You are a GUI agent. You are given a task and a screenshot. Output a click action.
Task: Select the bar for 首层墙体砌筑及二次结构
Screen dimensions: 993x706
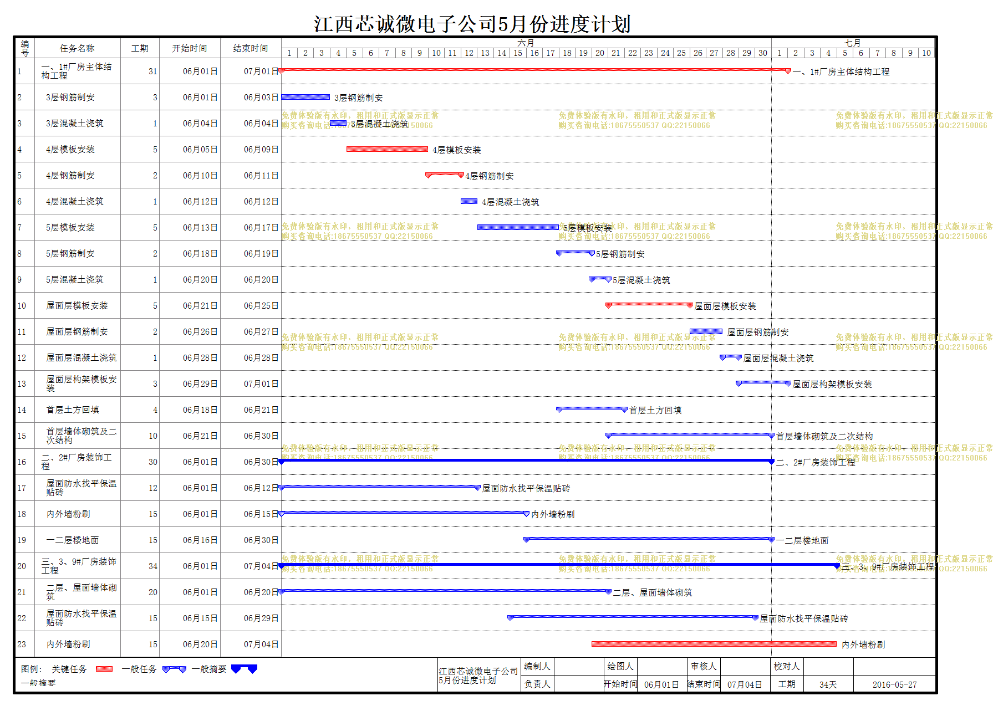point(690,435)
